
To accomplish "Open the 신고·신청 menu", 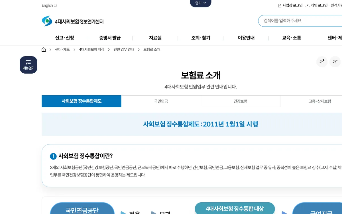I will click(64, 38).
